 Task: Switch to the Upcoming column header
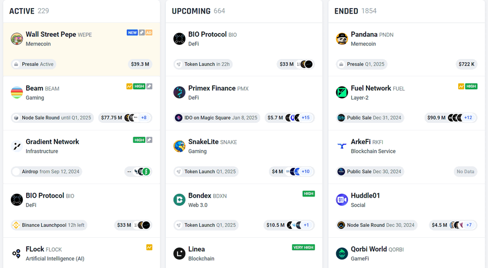coord(191,11)
